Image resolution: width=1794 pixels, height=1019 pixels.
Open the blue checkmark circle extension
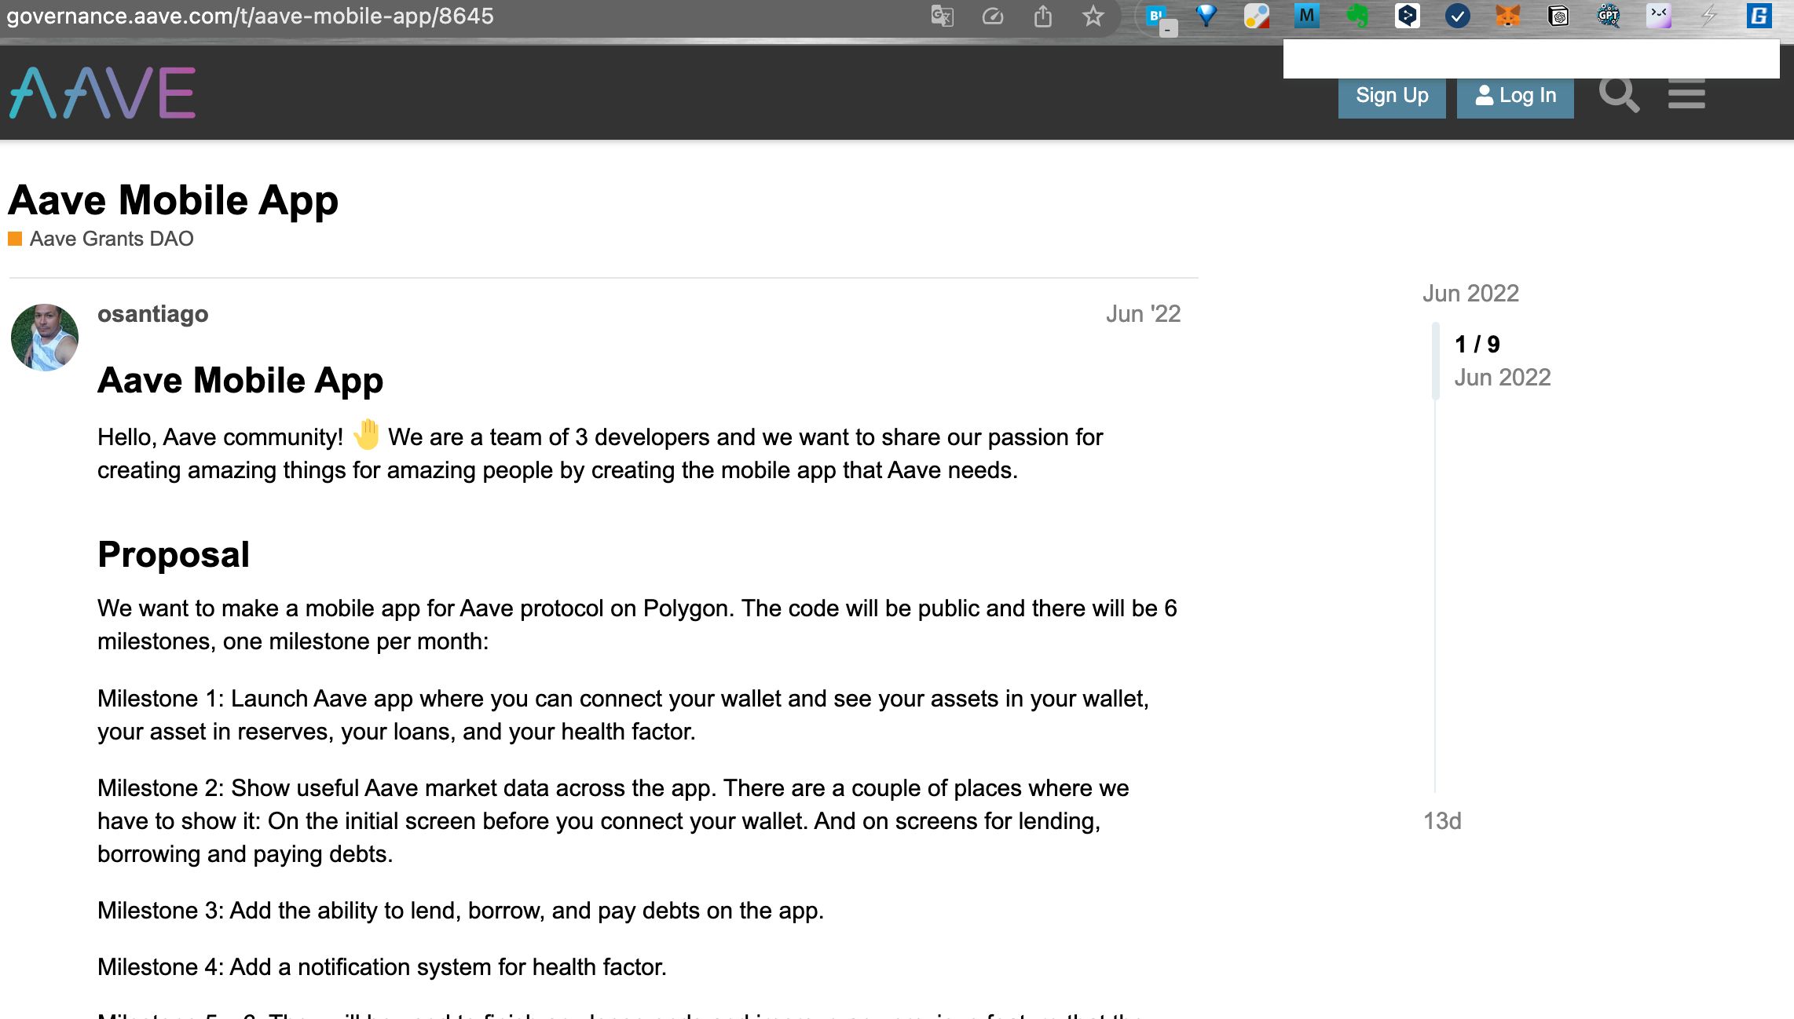click(x=1458, y=16)
